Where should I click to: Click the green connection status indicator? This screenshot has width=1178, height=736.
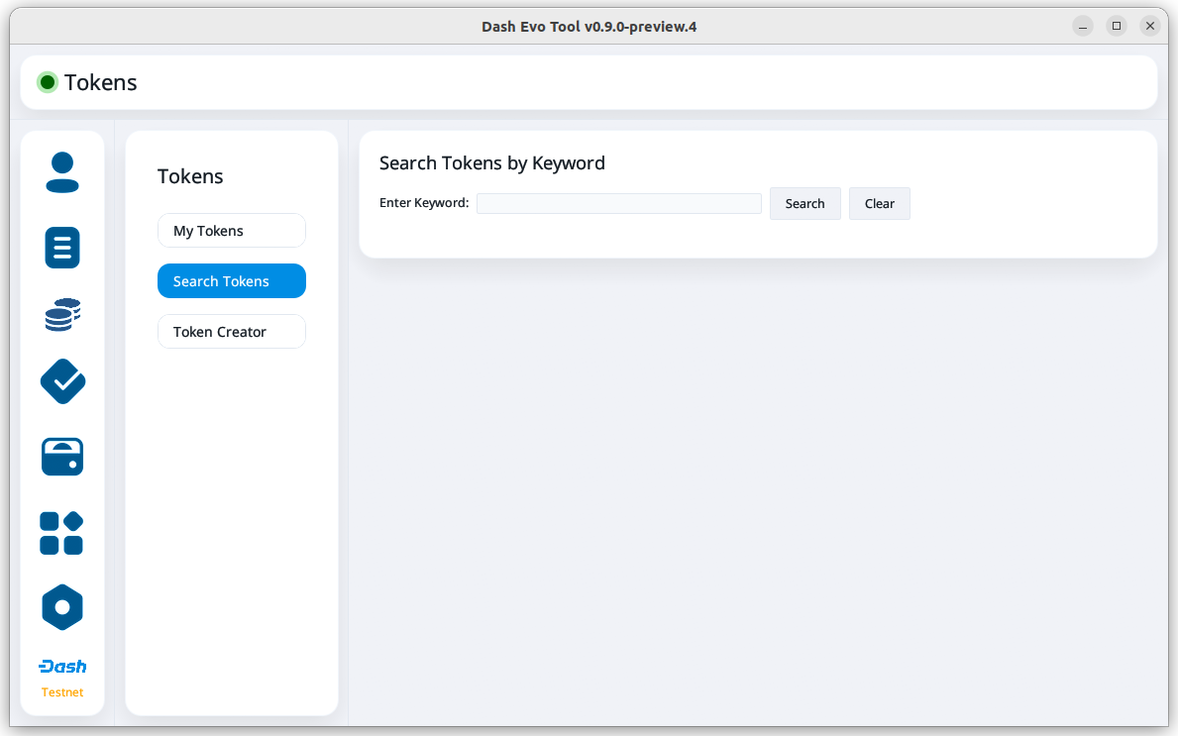click(47, 82)
